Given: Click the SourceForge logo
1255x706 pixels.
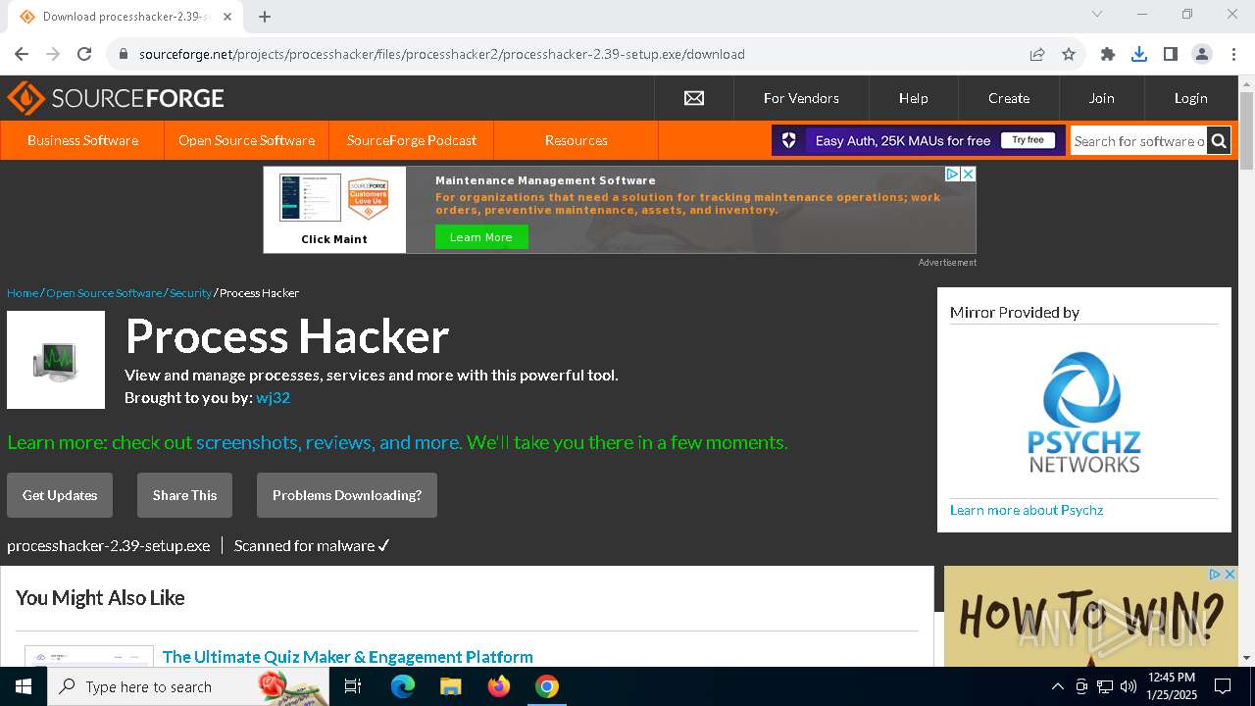Looking at the screenshot, I should [116, 98].
